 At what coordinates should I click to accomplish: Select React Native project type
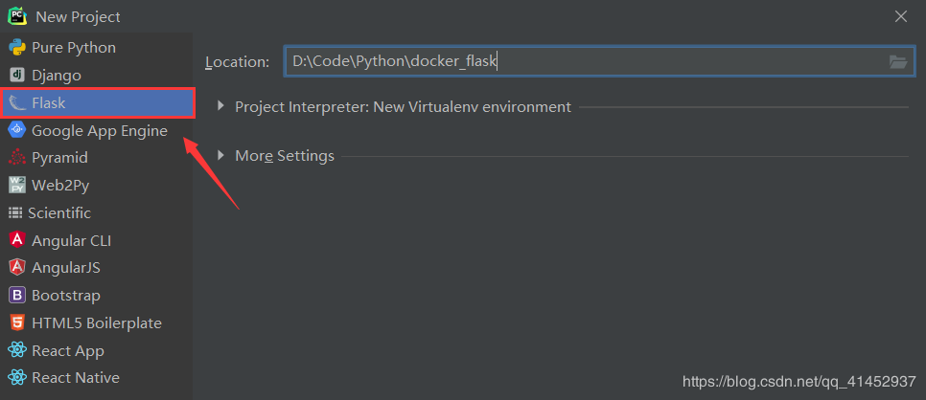[75, 378]
